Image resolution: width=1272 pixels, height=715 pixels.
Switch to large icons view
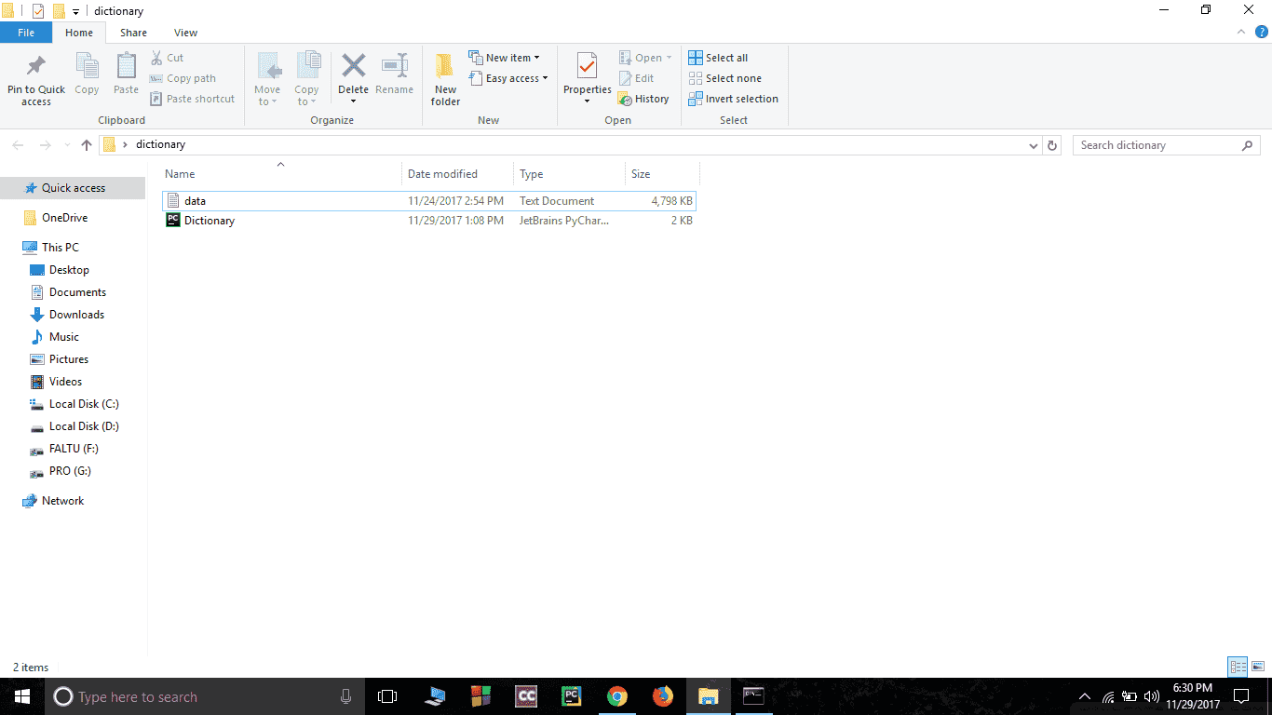(x=1258, y=667)
